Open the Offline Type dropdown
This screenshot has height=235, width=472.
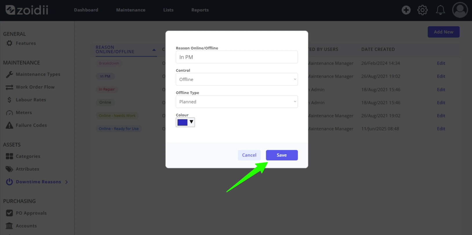tap(237, 102)
